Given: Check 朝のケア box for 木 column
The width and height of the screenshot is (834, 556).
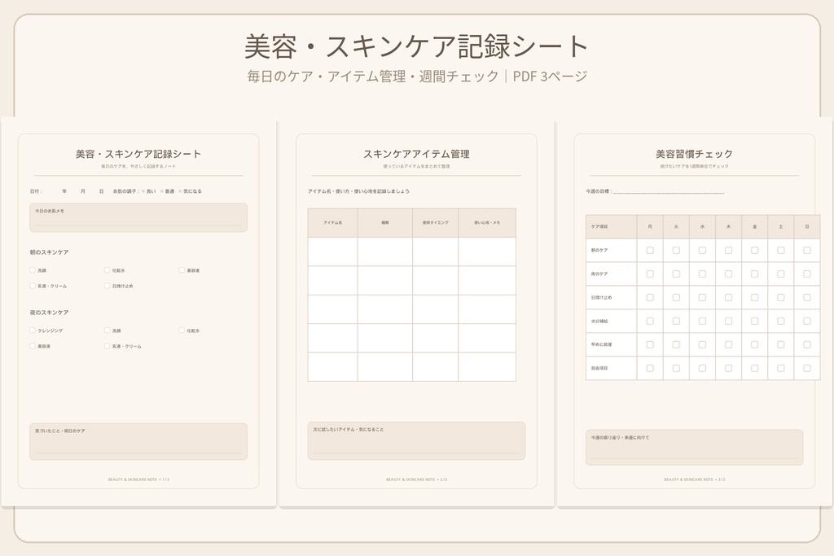Looking at the screenshot, I should [x=728, y=251].
